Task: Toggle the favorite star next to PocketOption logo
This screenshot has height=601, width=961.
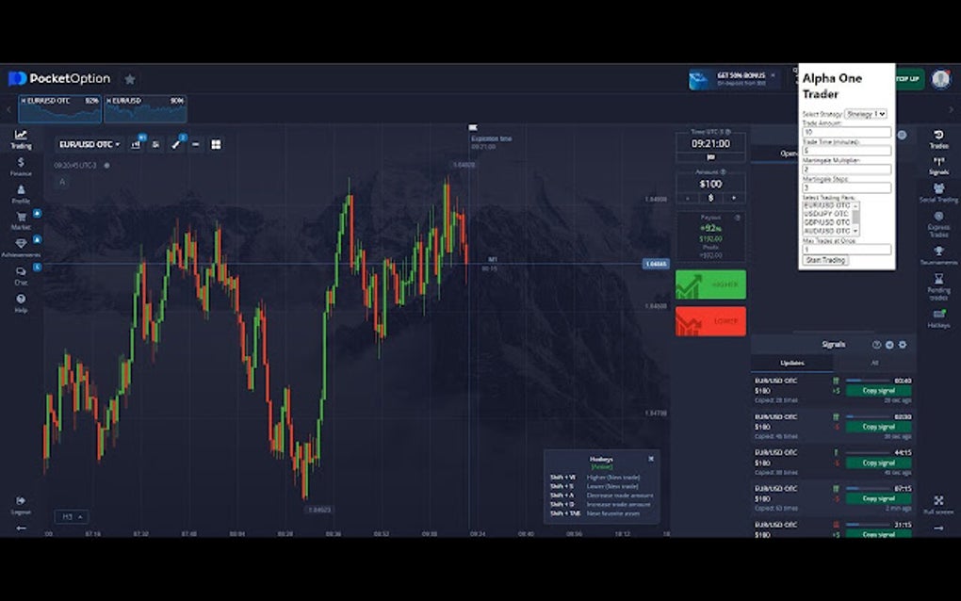Action: point(130,78)
